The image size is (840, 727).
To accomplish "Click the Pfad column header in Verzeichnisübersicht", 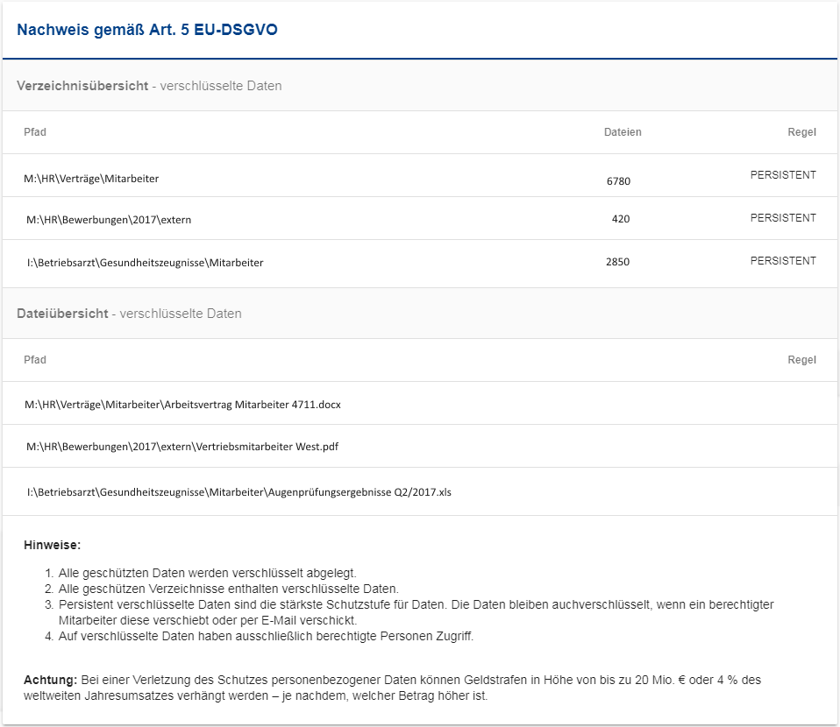I will coord(35,132).
